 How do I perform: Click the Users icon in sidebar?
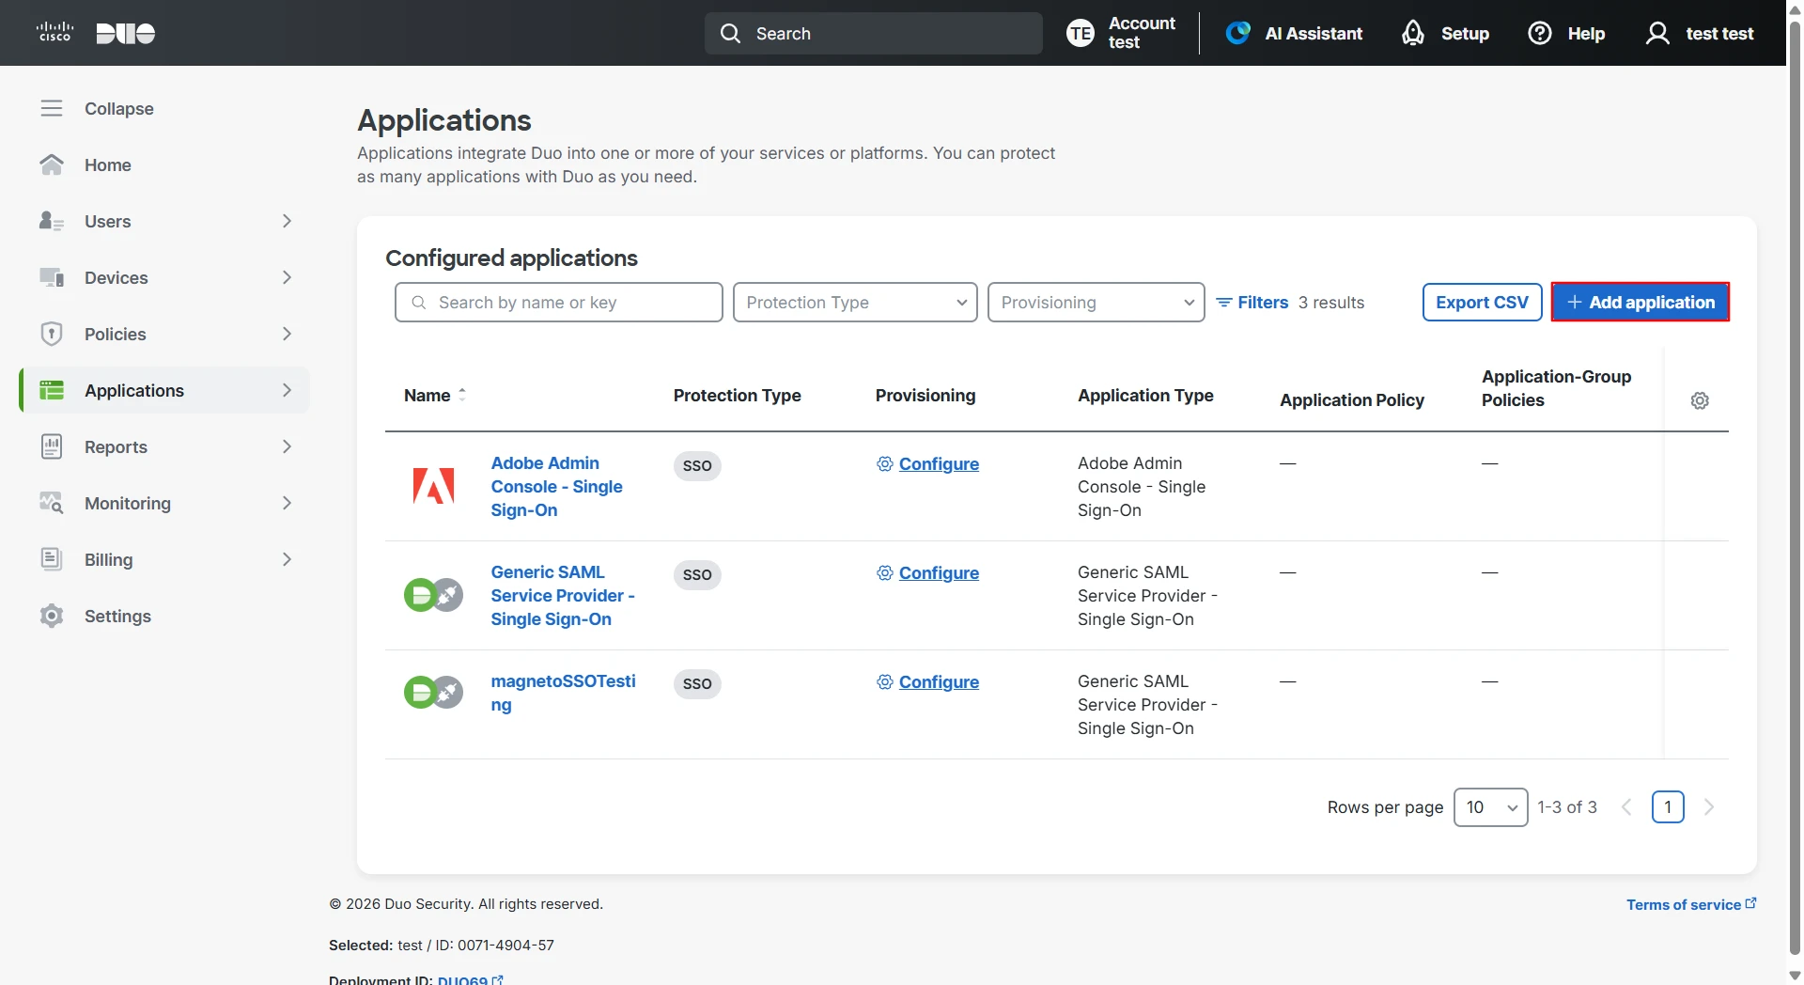(52, 221)
